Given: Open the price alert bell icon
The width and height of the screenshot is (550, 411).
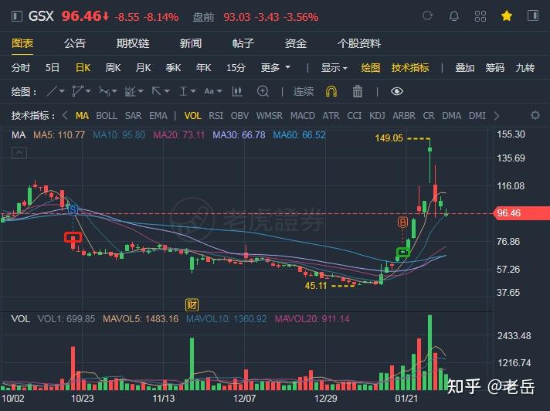Looking at the screenshot, I should (x=454, y=16).
